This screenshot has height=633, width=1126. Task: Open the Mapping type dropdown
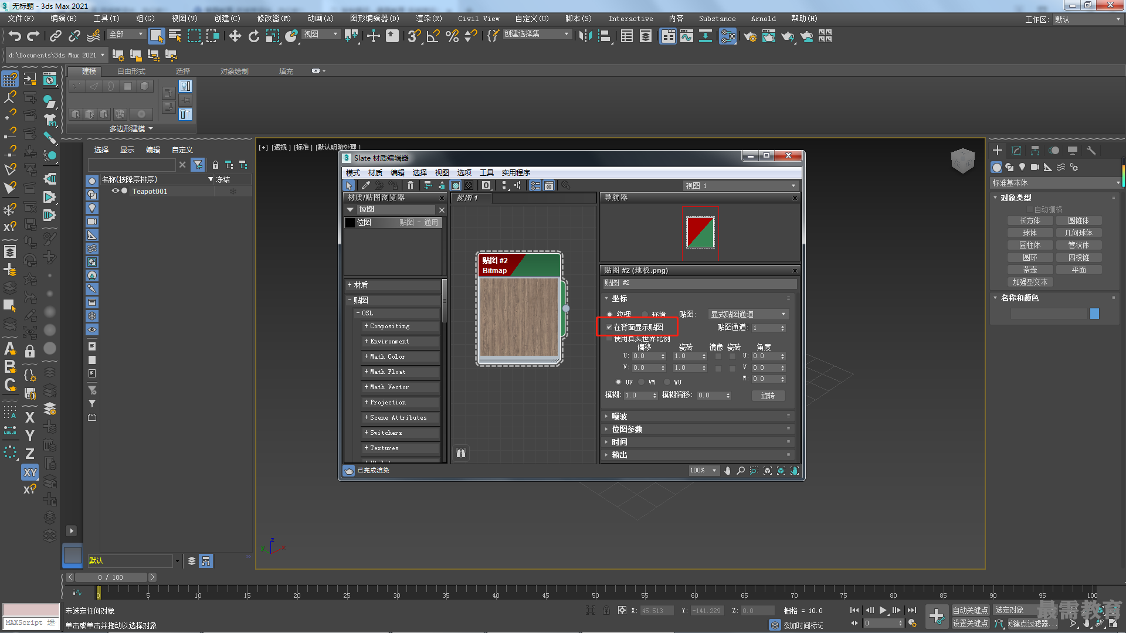pos(748,314)
